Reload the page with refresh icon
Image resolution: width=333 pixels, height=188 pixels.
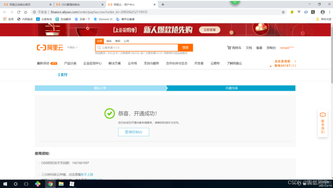[19, 12]
